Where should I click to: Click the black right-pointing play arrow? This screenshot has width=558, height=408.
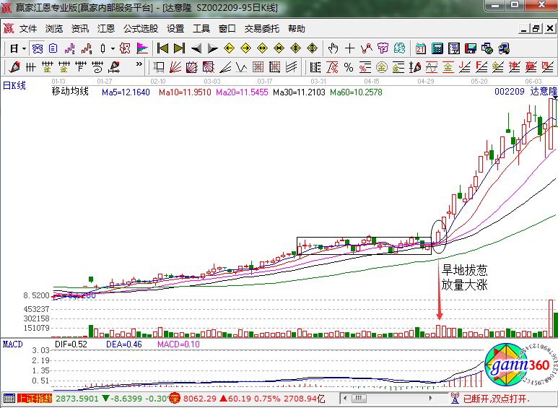213,48
